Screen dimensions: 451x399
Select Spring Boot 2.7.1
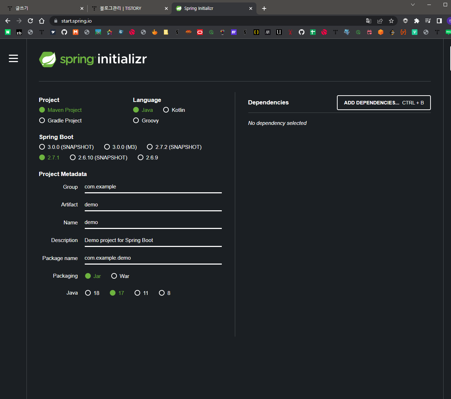(x=42, y=158)
